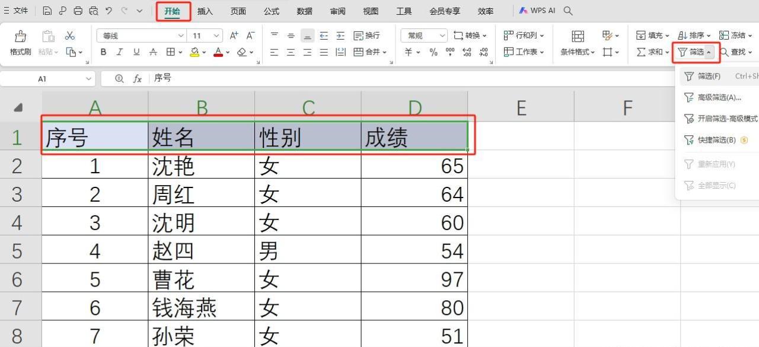Image resolution: width=759 pixels, height=347 pixels.
Task: Expand the Name Box dropdown for A1
Action: point(89,78)
